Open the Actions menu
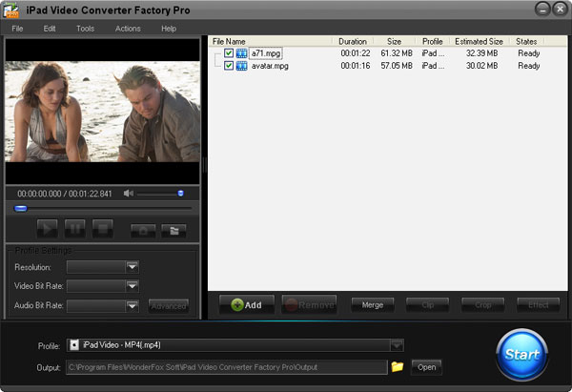This screenshot has width=572, height=392. [128, 29]
